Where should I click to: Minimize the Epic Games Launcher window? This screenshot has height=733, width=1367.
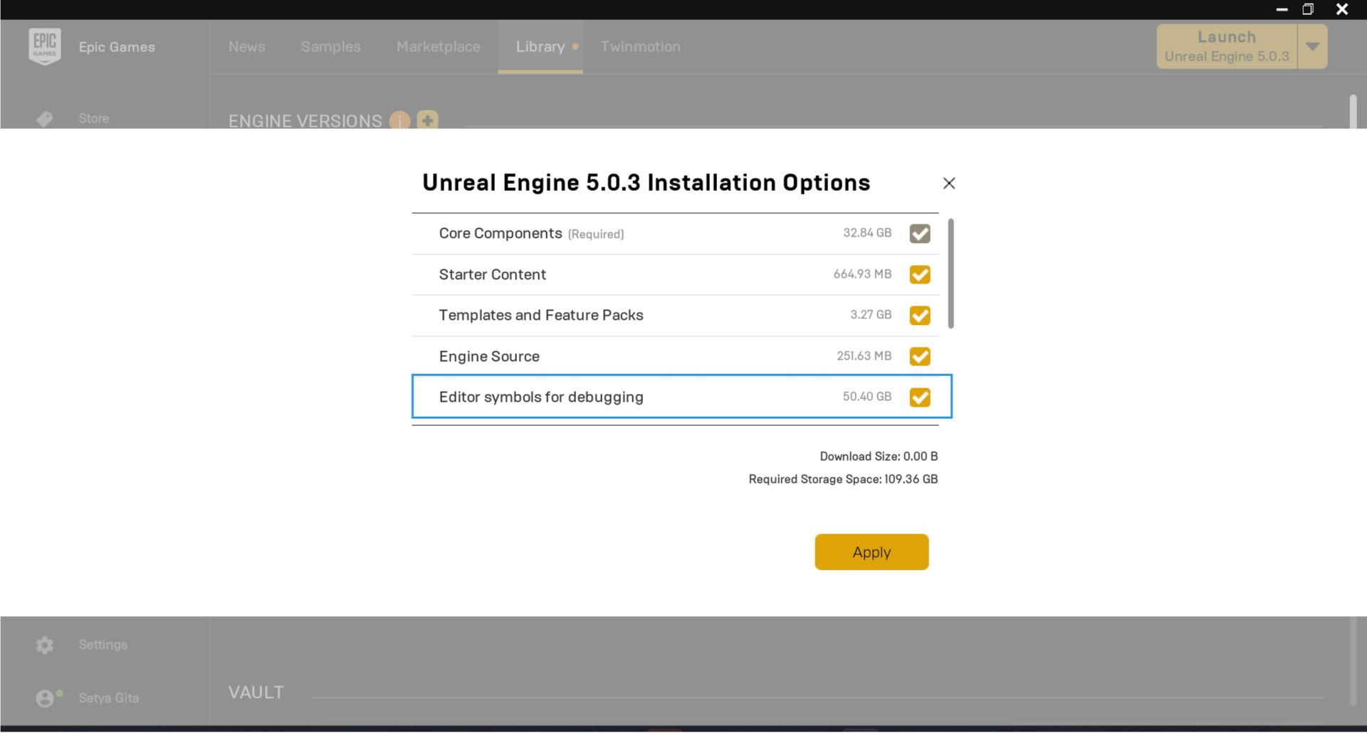pyautogui.click(x=1282, y=9)
